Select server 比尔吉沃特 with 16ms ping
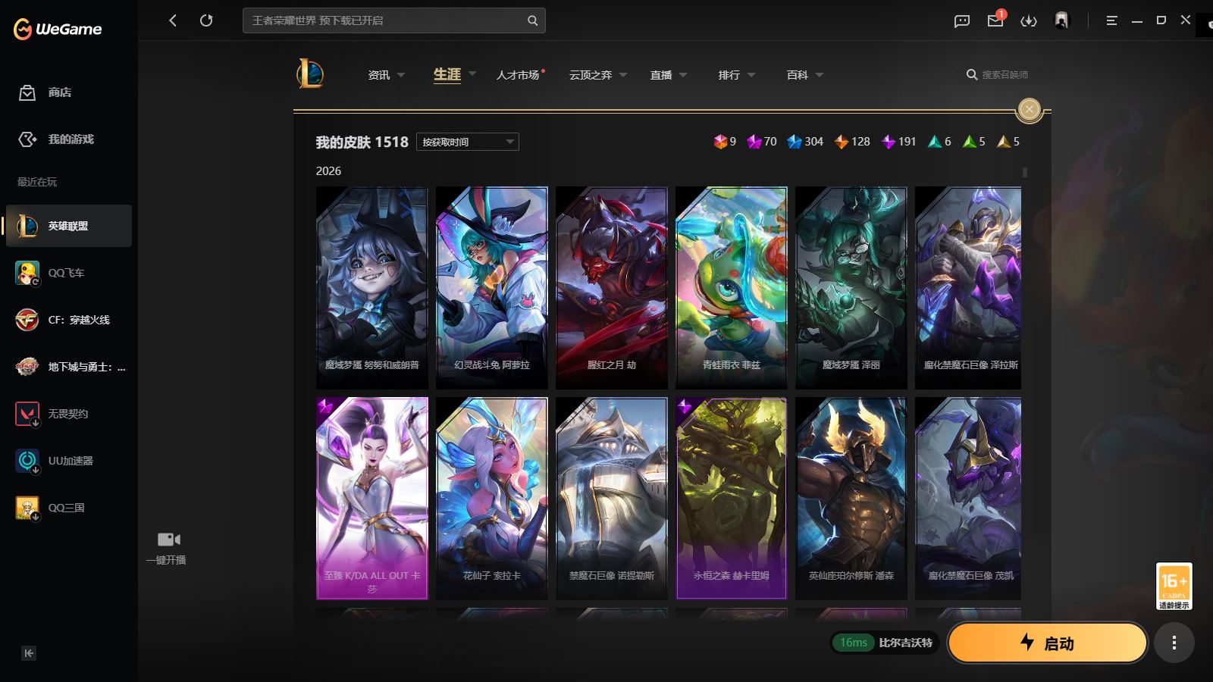The height and width of the screenshot is (682, 1213). click(x=885, y=643)
